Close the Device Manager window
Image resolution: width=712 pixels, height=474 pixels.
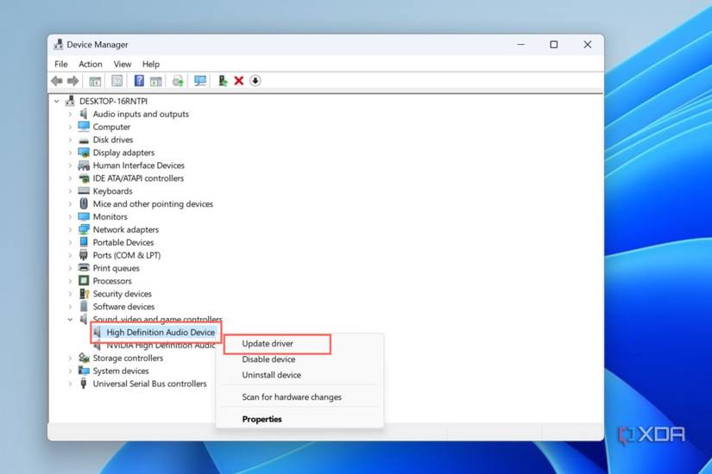tap(587, 45)
